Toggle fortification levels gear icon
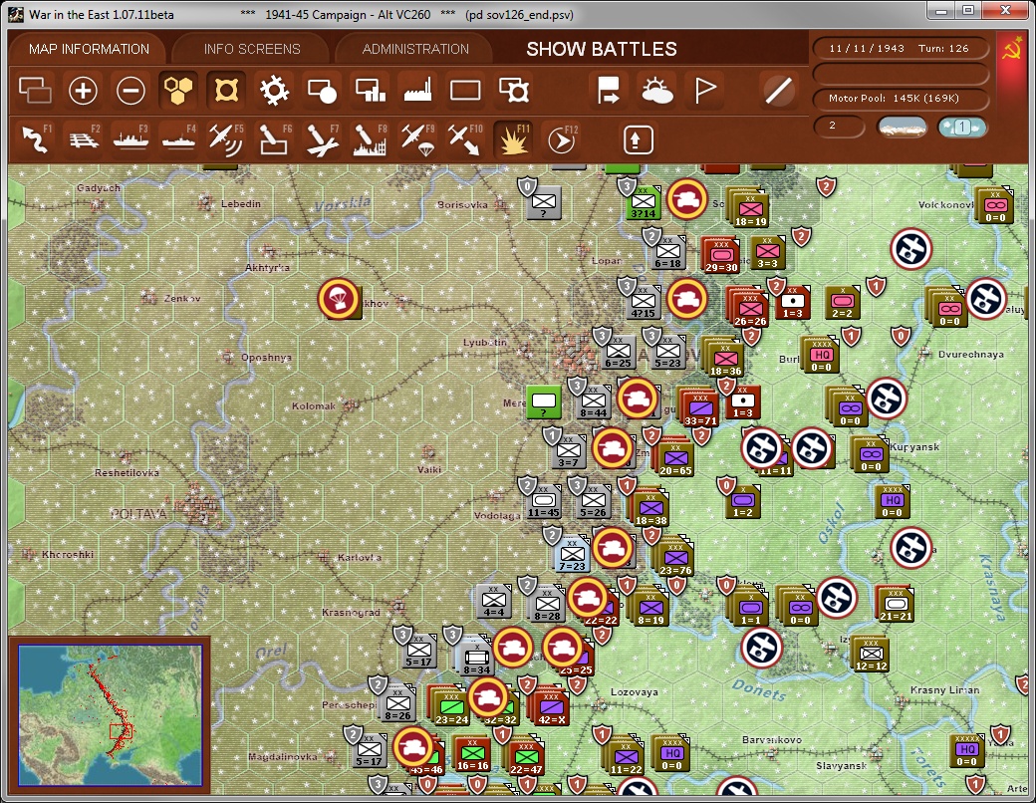 click(x=274, y=91)
